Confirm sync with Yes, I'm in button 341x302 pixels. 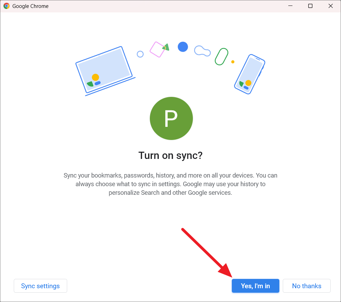click(255, 286)
